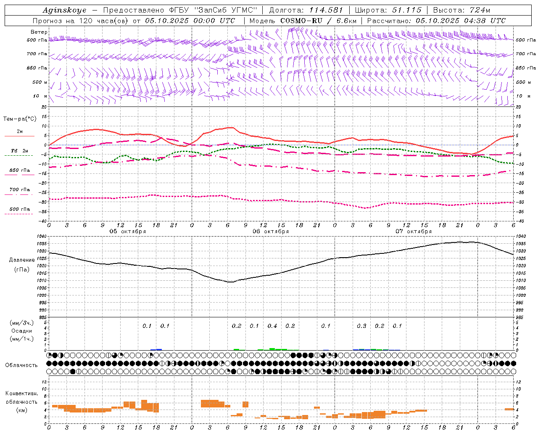This screenshot has width=538, height=431.
Task: Click the "06 октября" date label
Action: pyautogui.click(x=271, y=231)
